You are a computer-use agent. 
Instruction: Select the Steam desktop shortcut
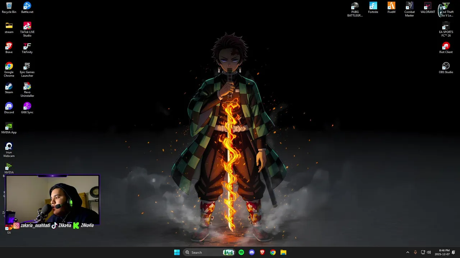[9, 88]
